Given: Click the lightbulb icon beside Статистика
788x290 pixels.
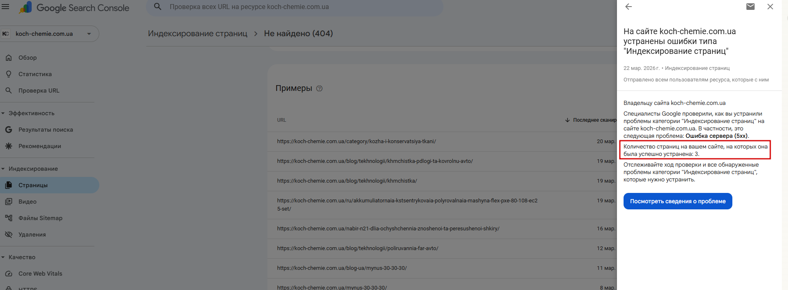Looking at the screenshot, I should (x=8, y=74).
